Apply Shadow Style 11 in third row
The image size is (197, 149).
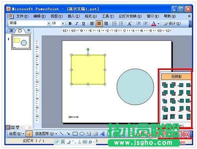[180, 101]
